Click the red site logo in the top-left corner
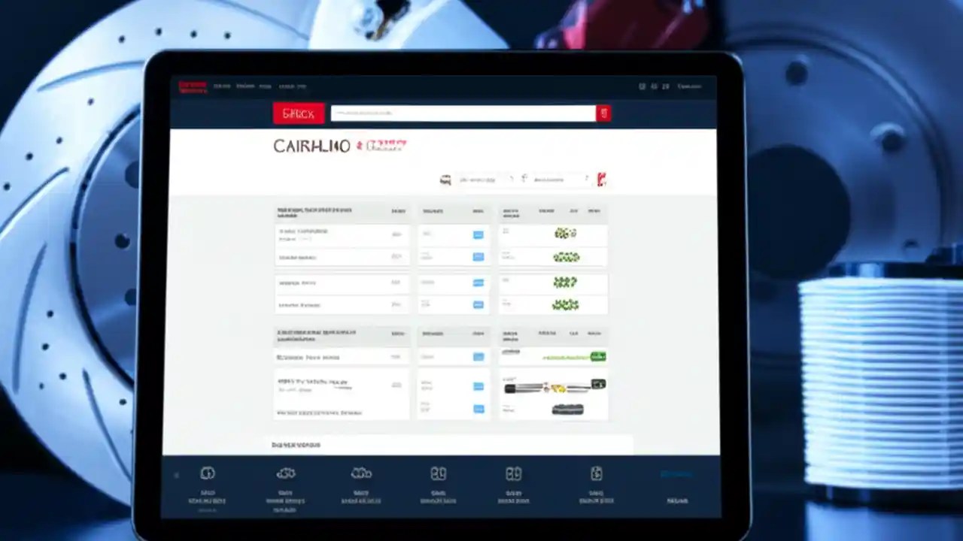The image size is (963, 541). (x=193, y=86)
